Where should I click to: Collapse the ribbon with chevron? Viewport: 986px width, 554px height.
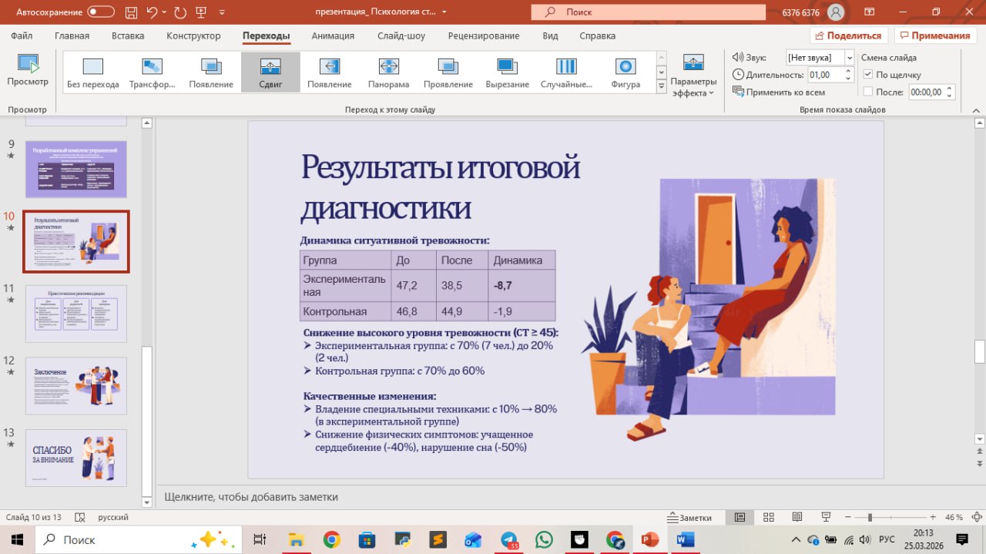tap(977, 110)
